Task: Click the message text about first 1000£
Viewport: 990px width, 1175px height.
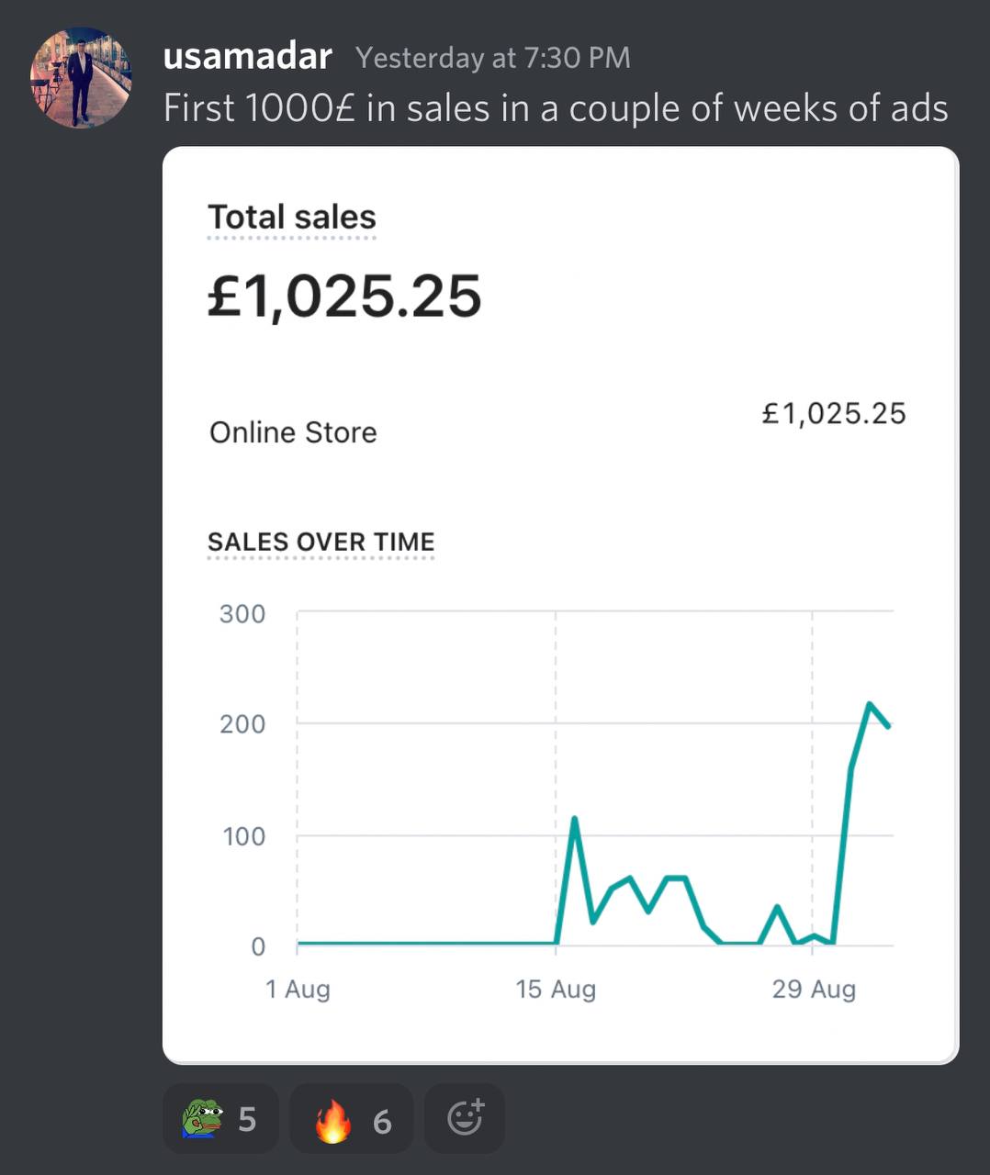Action: click(556, 108)
